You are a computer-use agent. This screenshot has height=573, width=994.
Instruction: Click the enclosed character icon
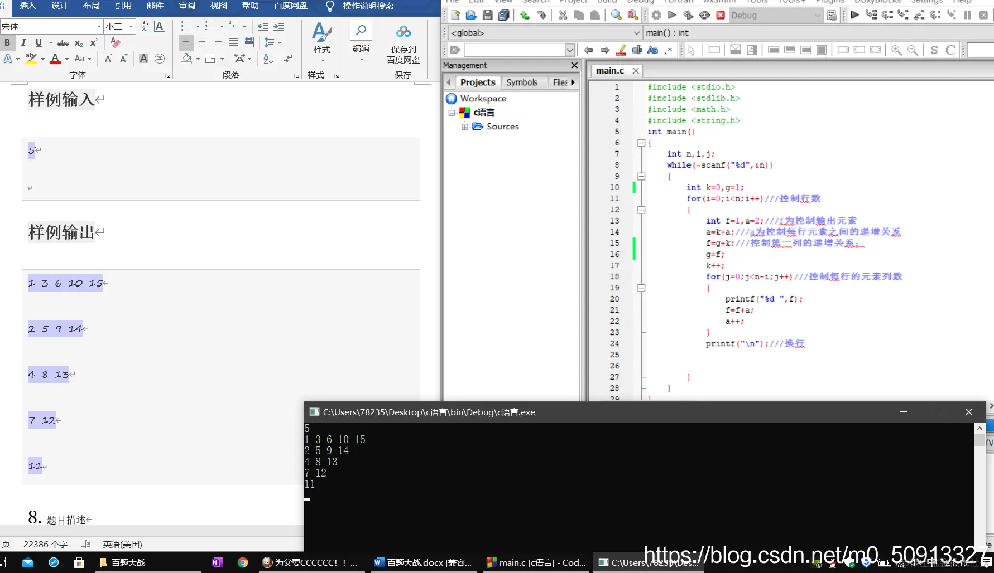pyautogui.click(x=160, y=59)
